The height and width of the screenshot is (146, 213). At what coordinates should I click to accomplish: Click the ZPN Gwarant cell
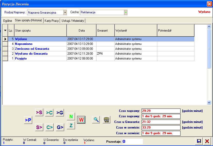tap(105, 54)
